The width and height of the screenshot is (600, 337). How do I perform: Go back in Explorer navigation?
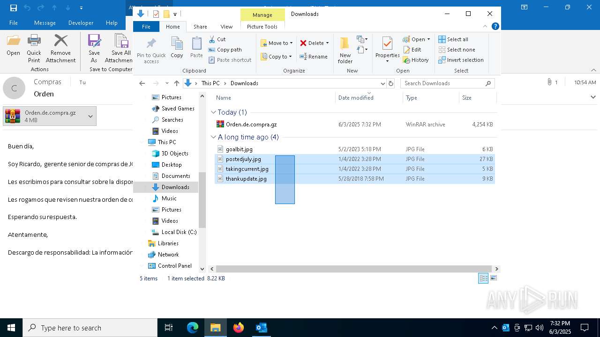click(x=142, y=83)
